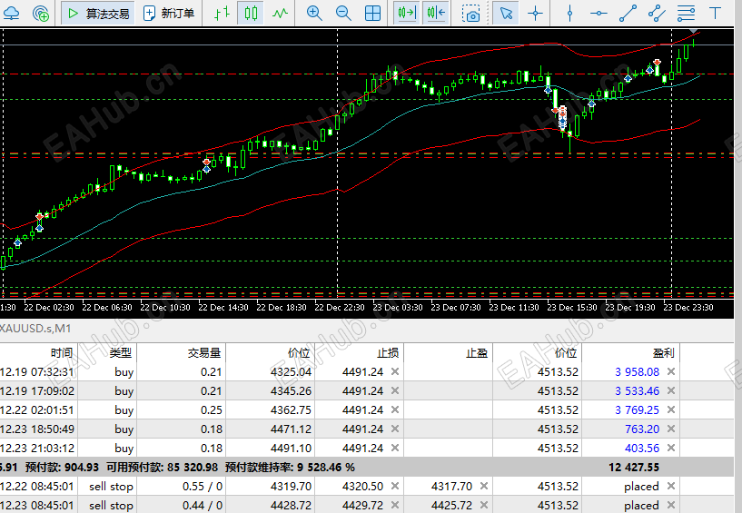
Task: Open 新订单 new order dialog
Action: click(169, 13)
